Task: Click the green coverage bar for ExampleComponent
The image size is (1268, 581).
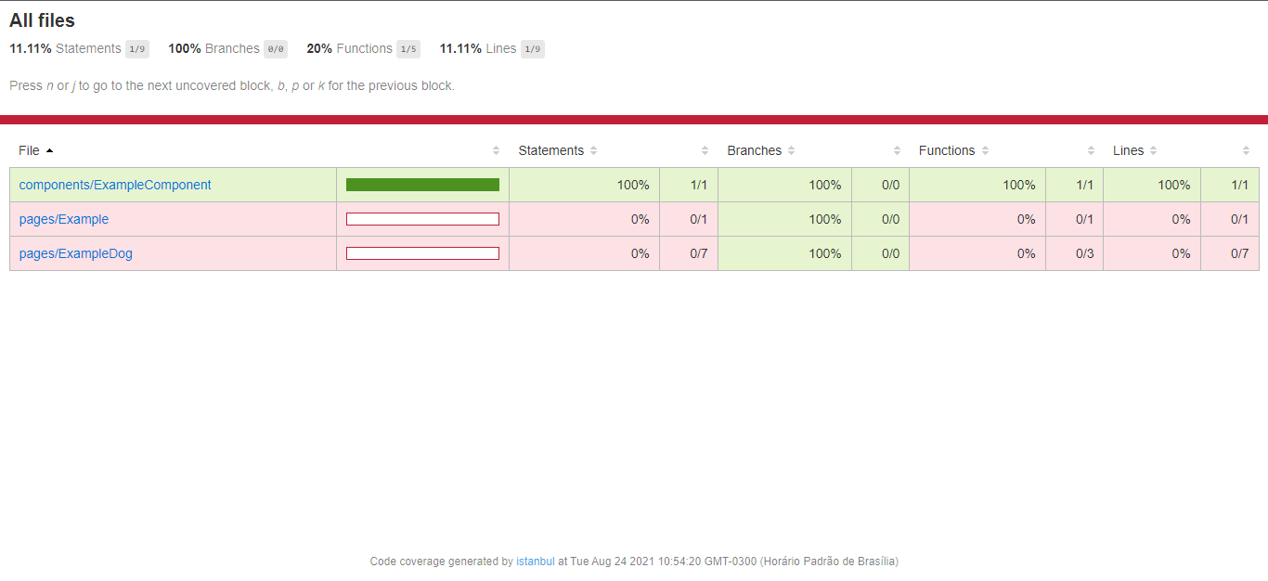Action: [x=422, y=185]
